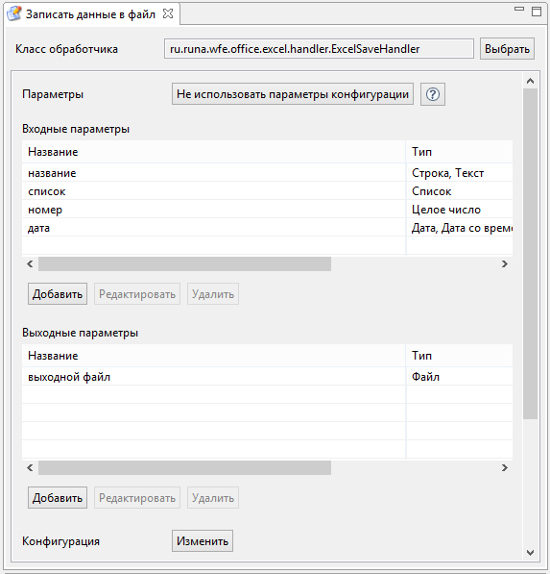Click the input table horizontal scrollbar thumb

184,264
